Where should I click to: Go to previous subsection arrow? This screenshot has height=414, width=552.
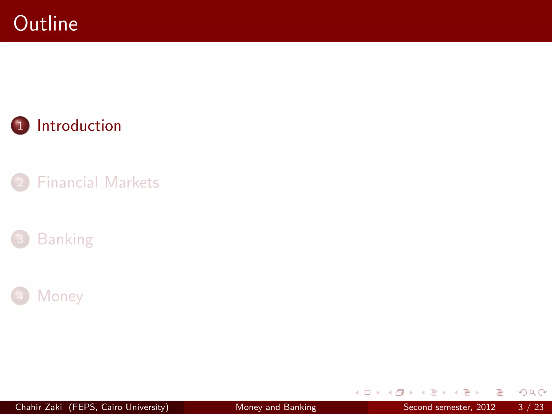[423, 393]
